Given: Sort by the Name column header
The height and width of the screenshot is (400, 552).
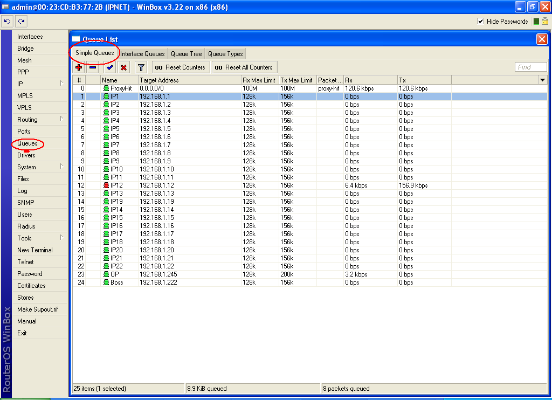Looking at the screenshot, I should [119, 80].
